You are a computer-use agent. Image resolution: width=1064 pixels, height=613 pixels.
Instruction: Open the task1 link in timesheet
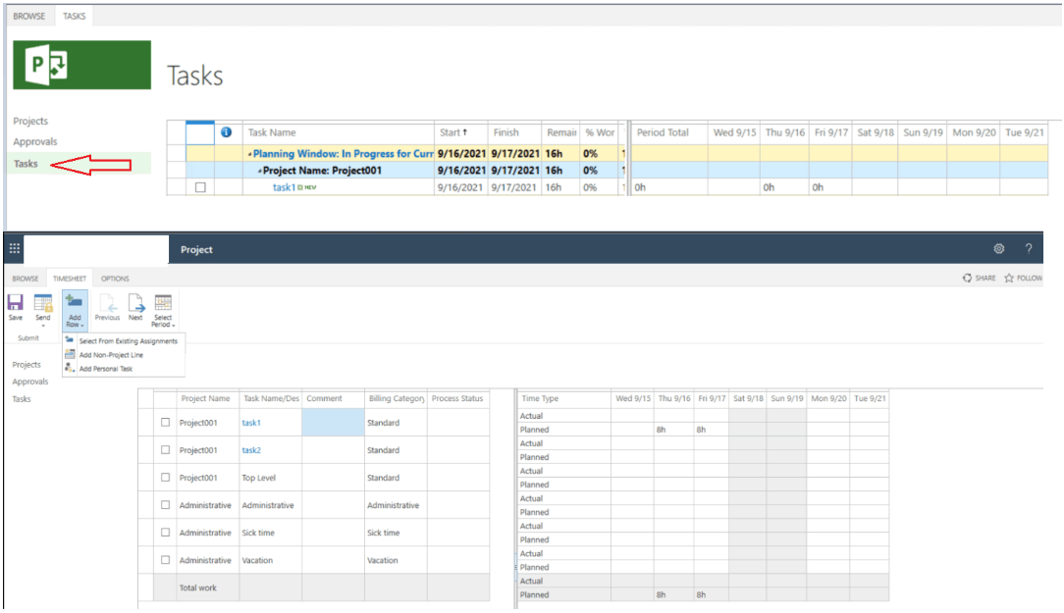click(251, 423)
